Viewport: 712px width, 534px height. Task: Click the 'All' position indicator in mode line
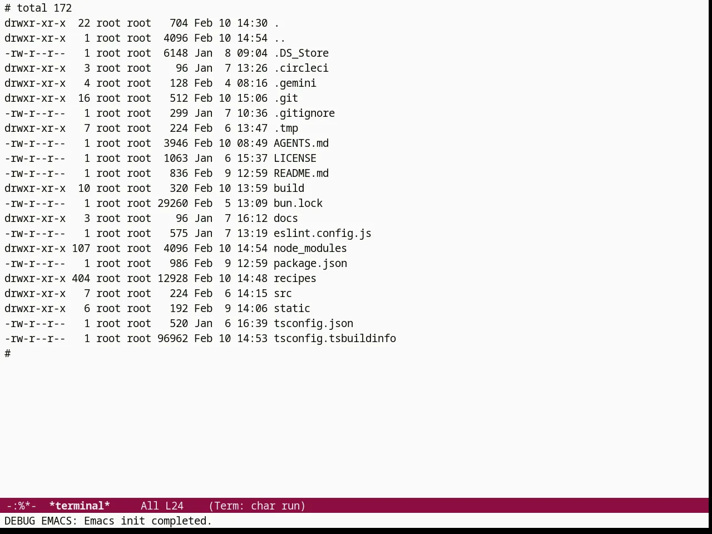150,506
